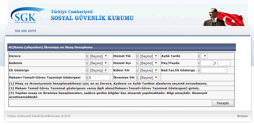This screenshot has height=125, width=254.
Task: Click the Payda denominator input field
Action: [x=224, y=63]
